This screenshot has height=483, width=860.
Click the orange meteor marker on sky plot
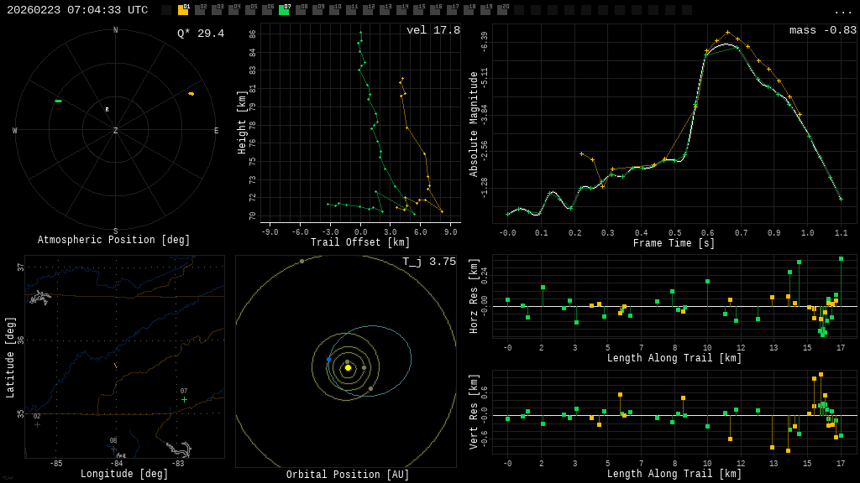tap(191, 94)
